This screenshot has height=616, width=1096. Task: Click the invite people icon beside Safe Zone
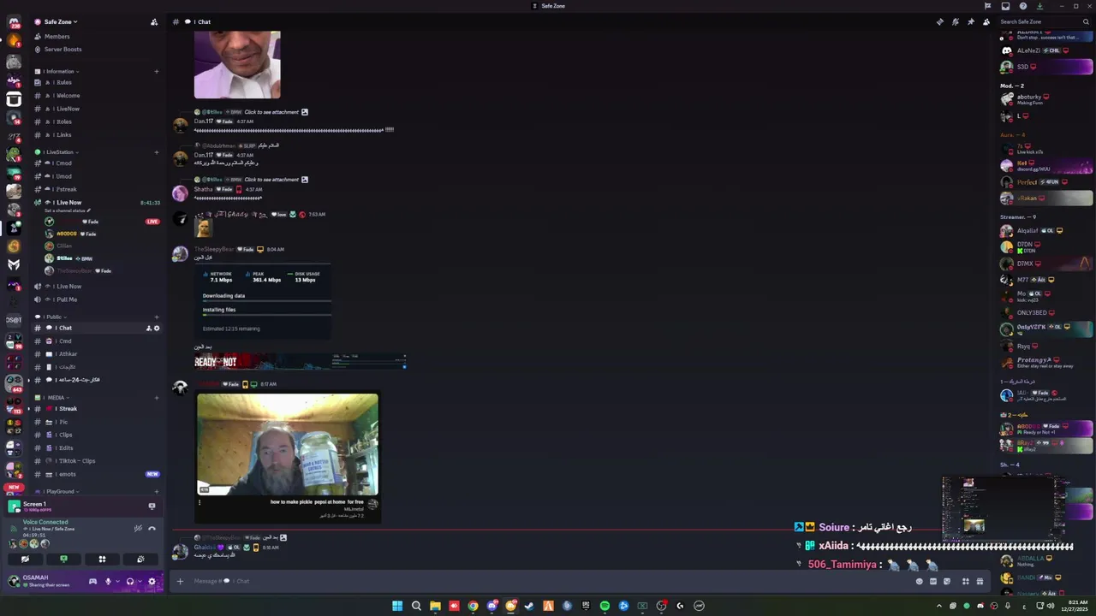pyautogui.click(x=153, y=21)
